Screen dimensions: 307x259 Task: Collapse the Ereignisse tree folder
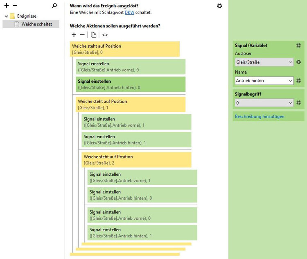pyautogui.click(x=7, y=16)
